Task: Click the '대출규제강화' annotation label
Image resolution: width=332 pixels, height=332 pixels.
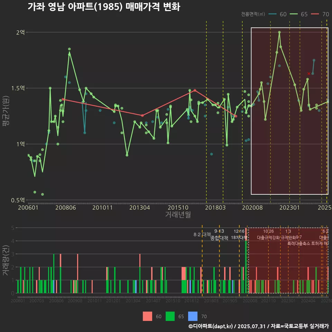Action: tap(268, 238)
